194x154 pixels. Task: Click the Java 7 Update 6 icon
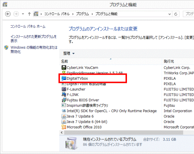64,116
